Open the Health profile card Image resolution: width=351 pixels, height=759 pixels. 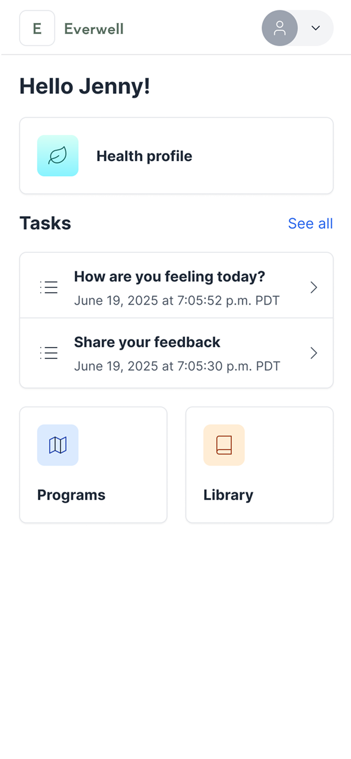point(176,156)
